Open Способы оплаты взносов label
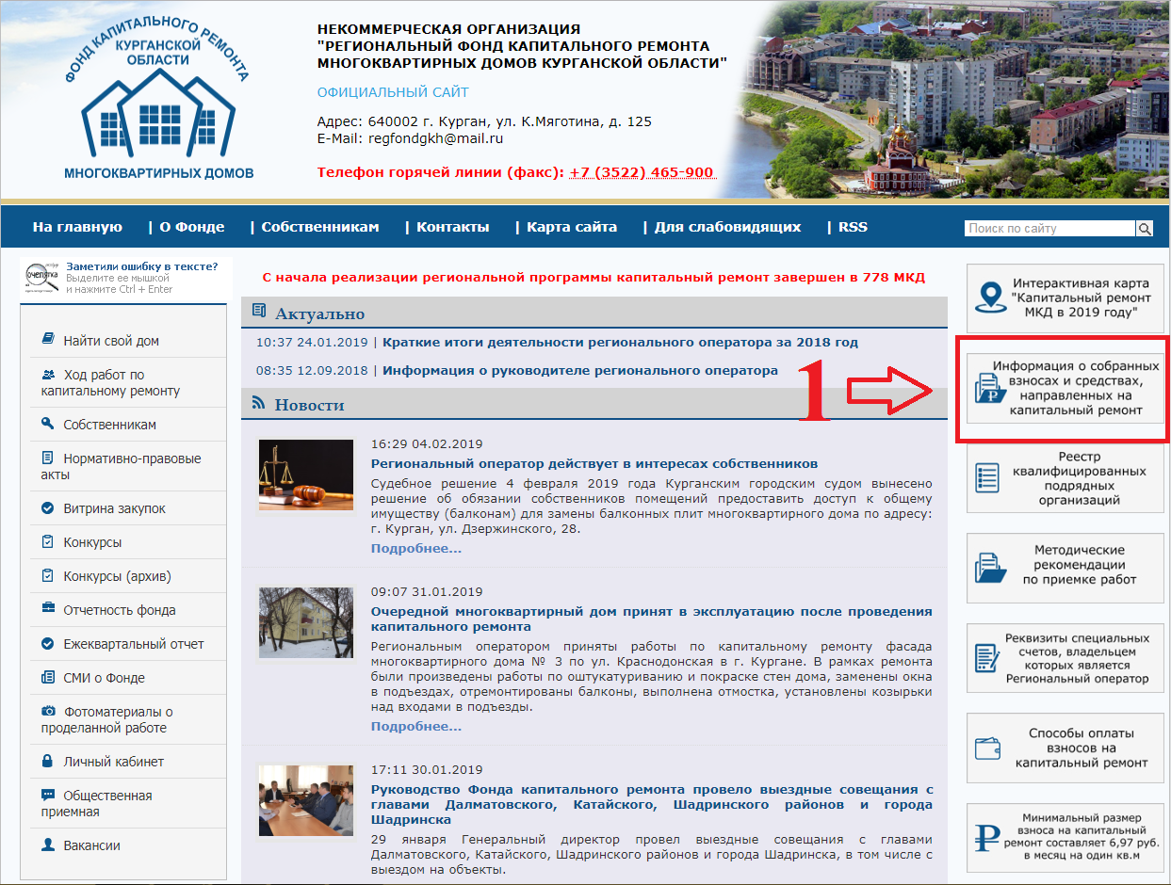 pyautogui.click(x=1081, y=748)
